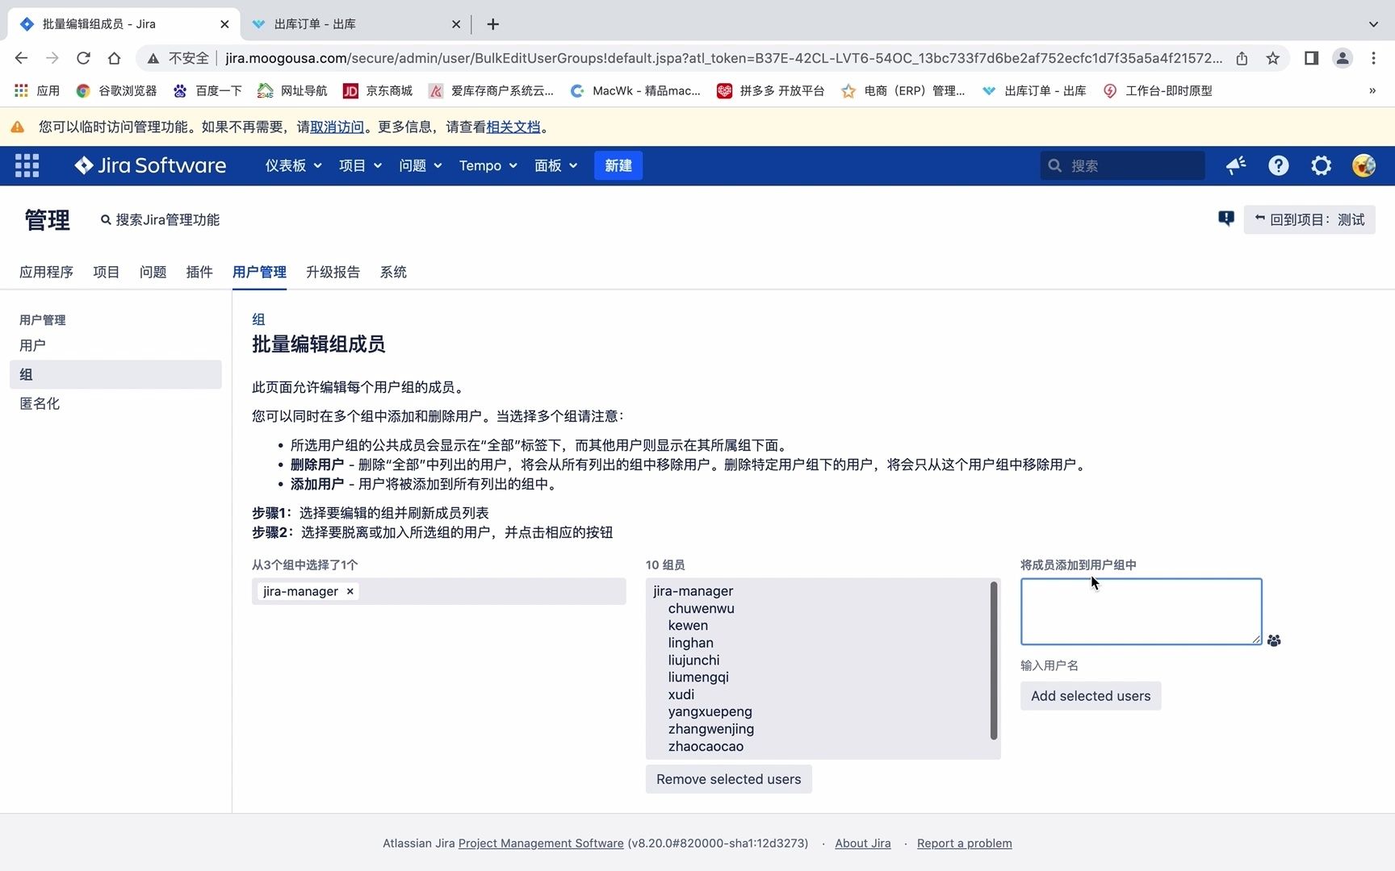Open the user picker icon beside textarea
1395x871 pixels.
click(1274, 640)
